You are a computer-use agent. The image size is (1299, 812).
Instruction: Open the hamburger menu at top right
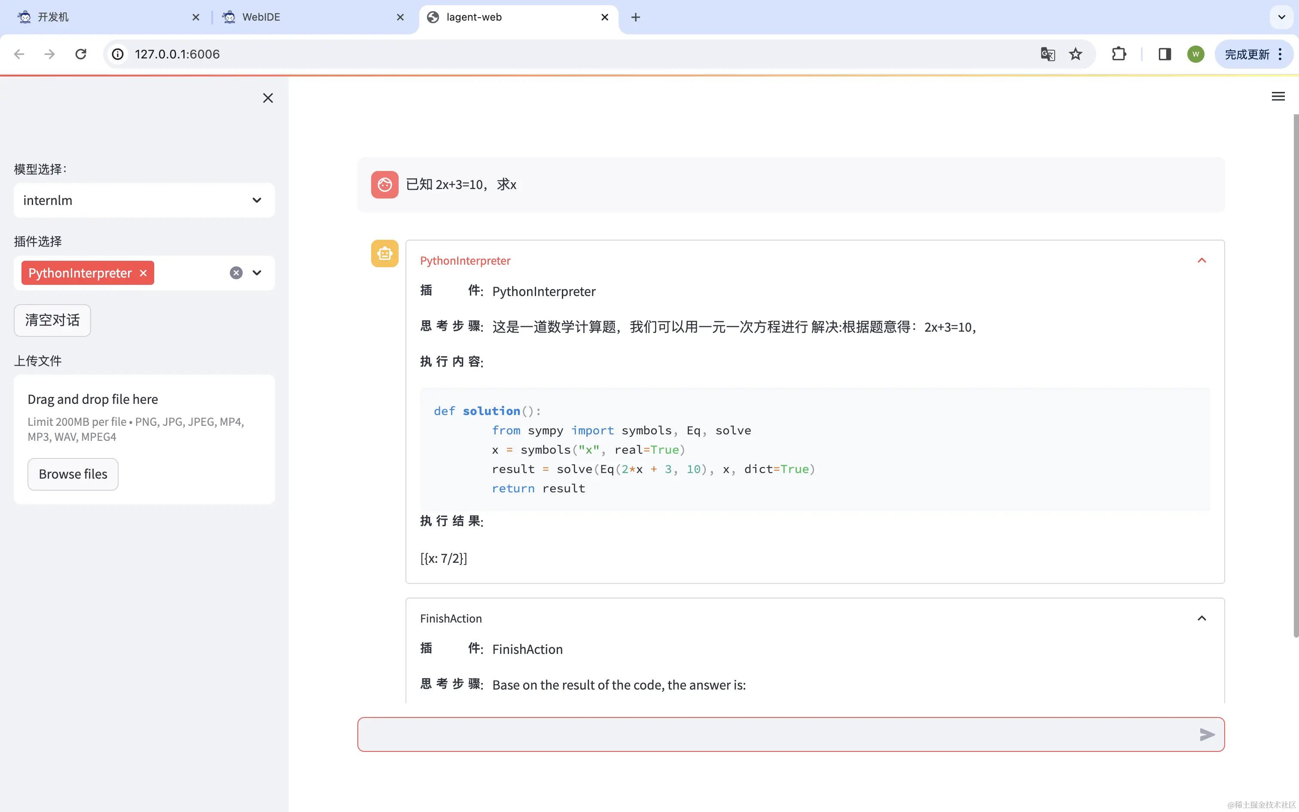tap(1278, 97)
